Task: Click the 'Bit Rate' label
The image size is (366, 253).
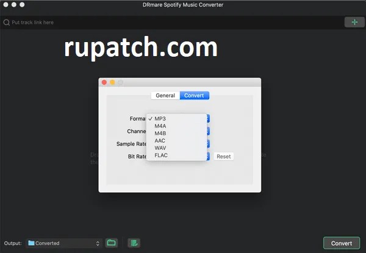Action: tap(137, 157)
